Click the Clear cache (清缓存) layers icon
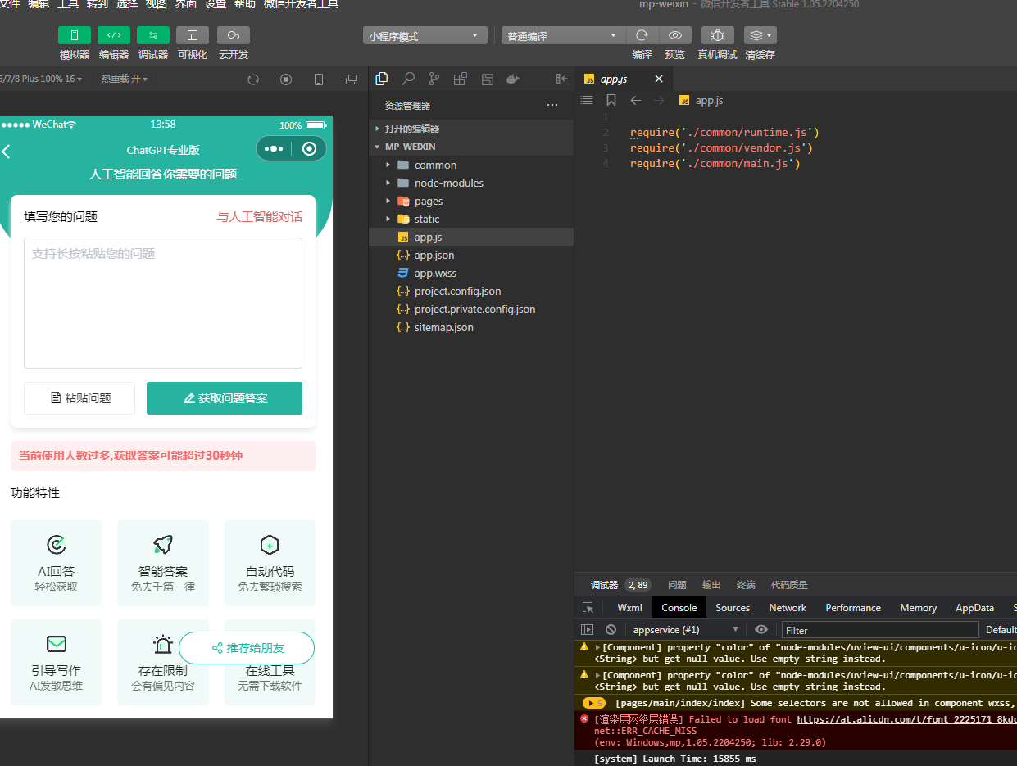The height and width of the screenshot is (766, 1017). (x=760, y=35)
